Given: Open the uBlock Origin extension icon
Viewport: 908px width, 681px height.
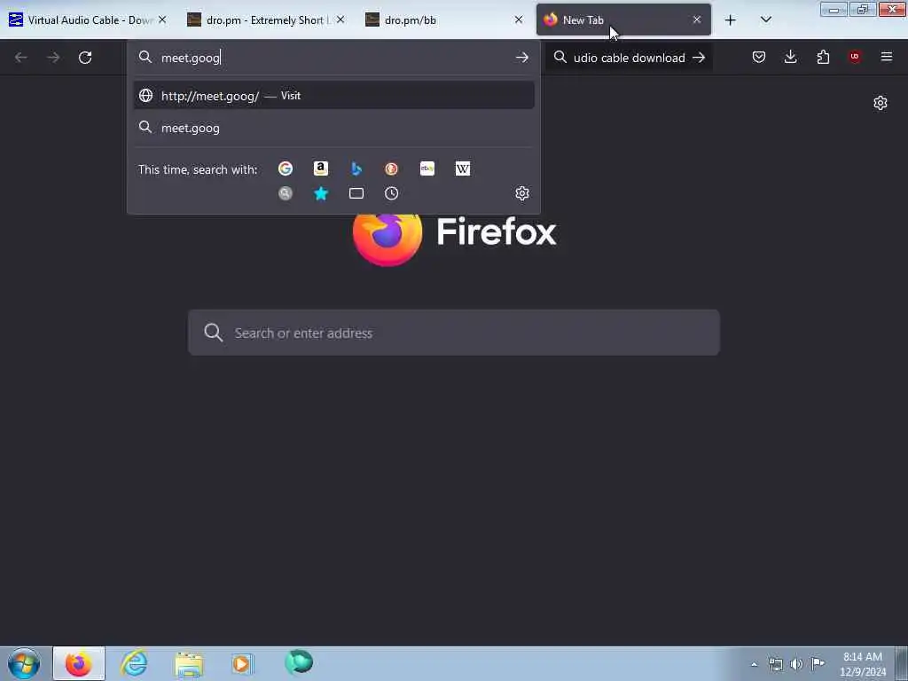Looking at the screenshot, I should tap(855, 57).
